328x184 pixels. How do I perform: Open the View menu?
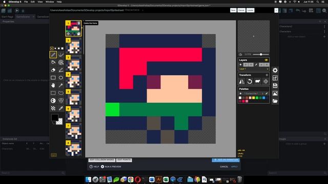click(x=40, y=2)
